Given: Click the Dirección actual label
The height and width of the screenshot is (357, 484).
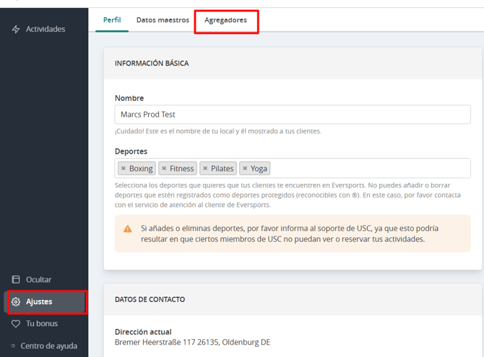Looking at the screenshot, I should point(143,332).
